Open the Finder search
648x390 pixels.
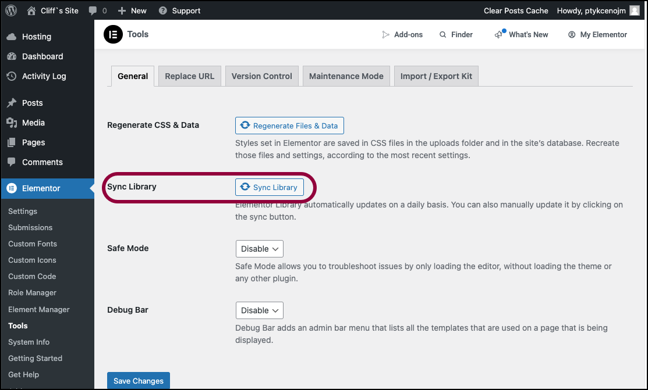[x=456, y=35]
